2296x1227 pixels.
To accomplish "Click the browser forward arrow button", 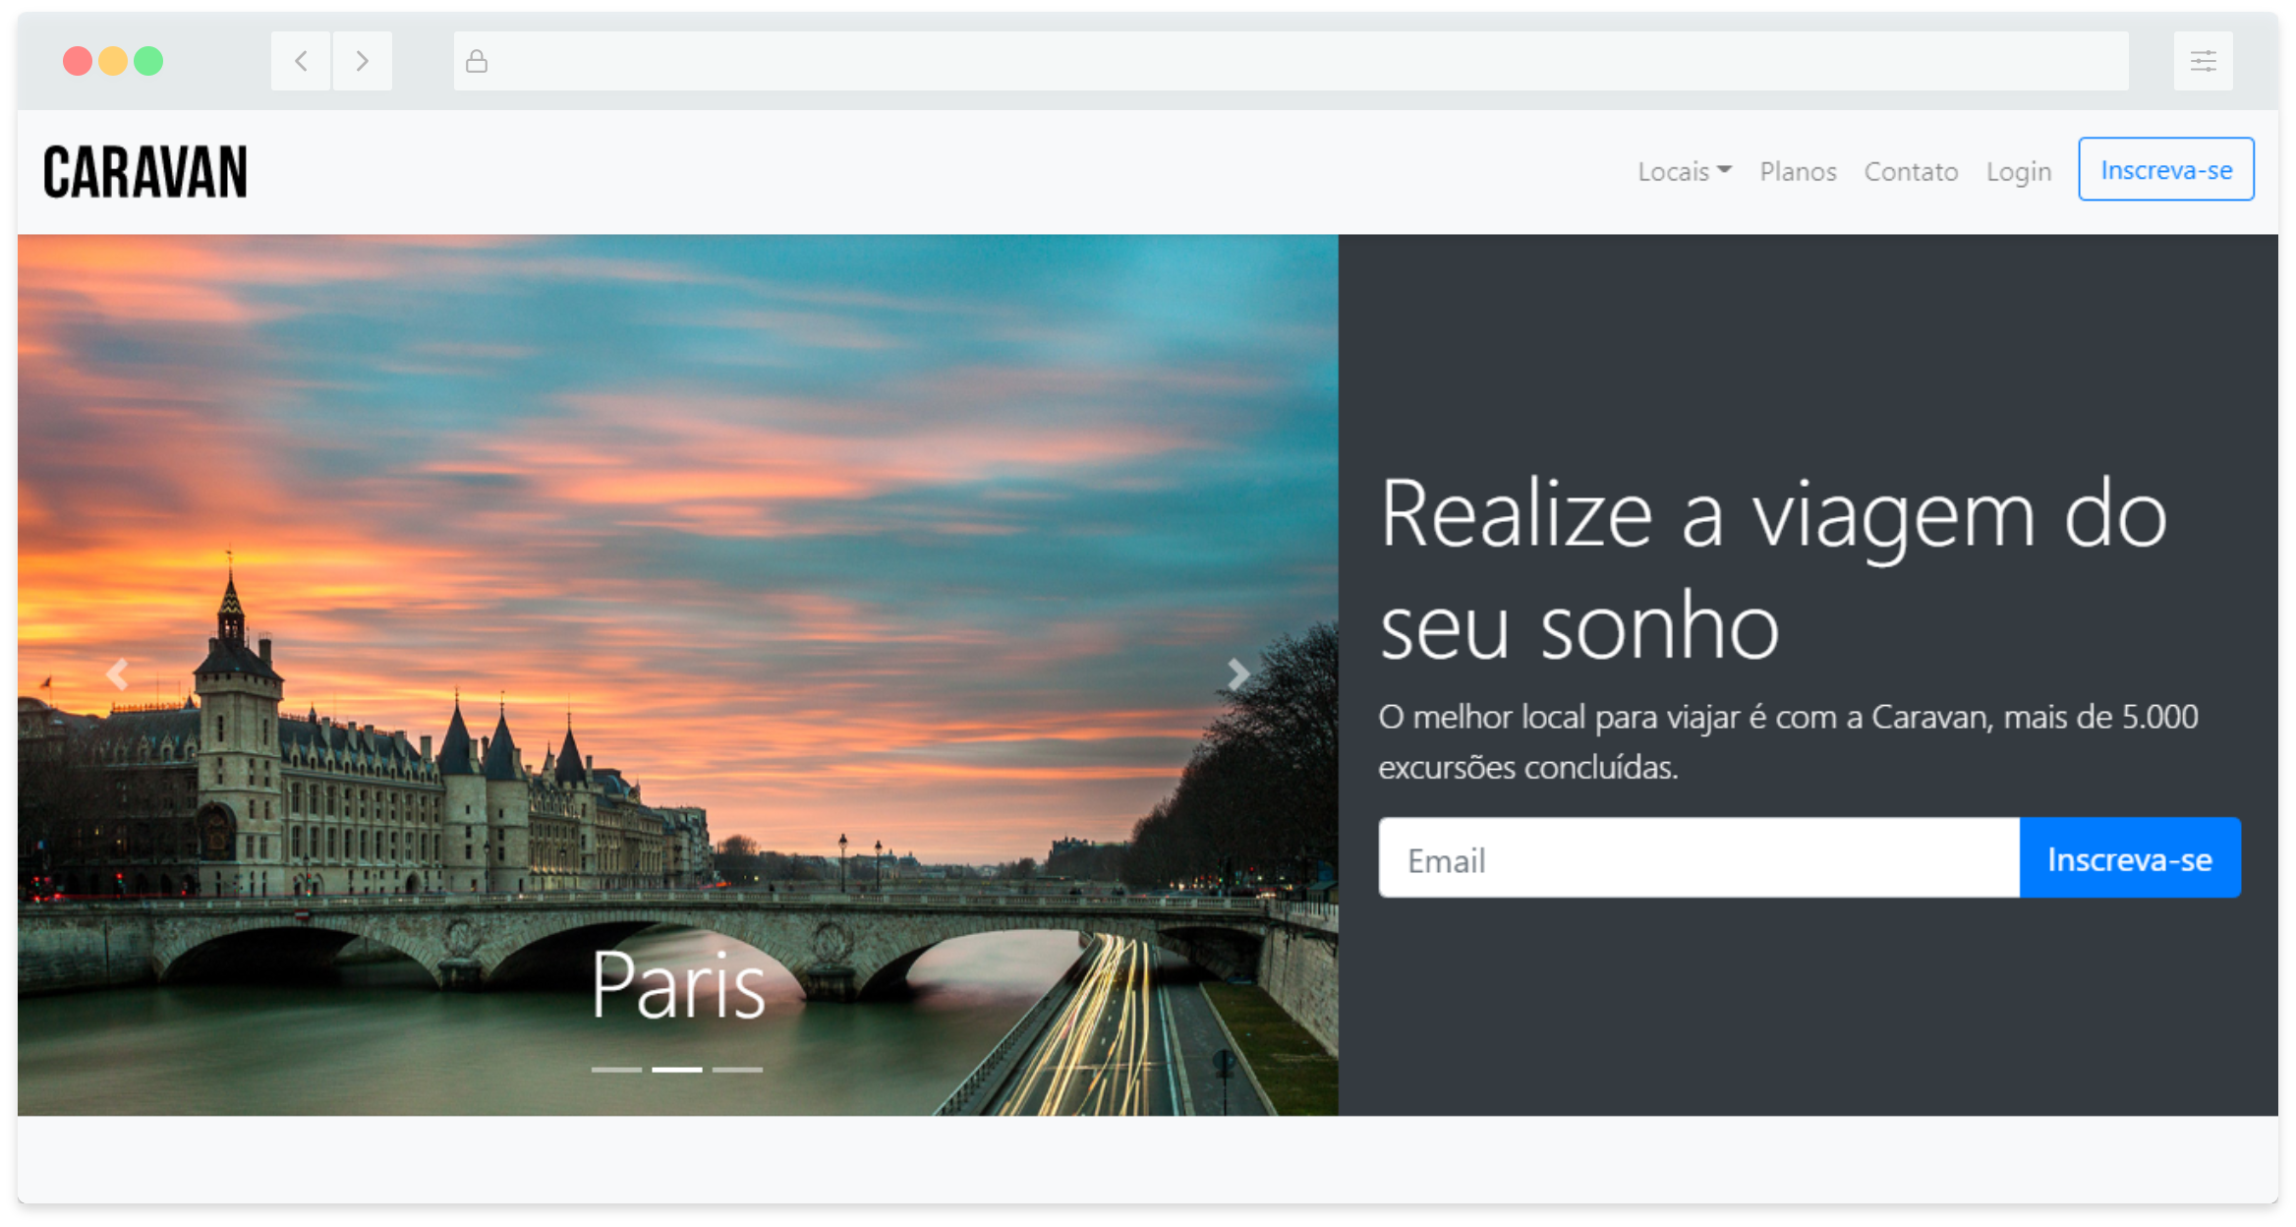I will (x=362, y=61).
